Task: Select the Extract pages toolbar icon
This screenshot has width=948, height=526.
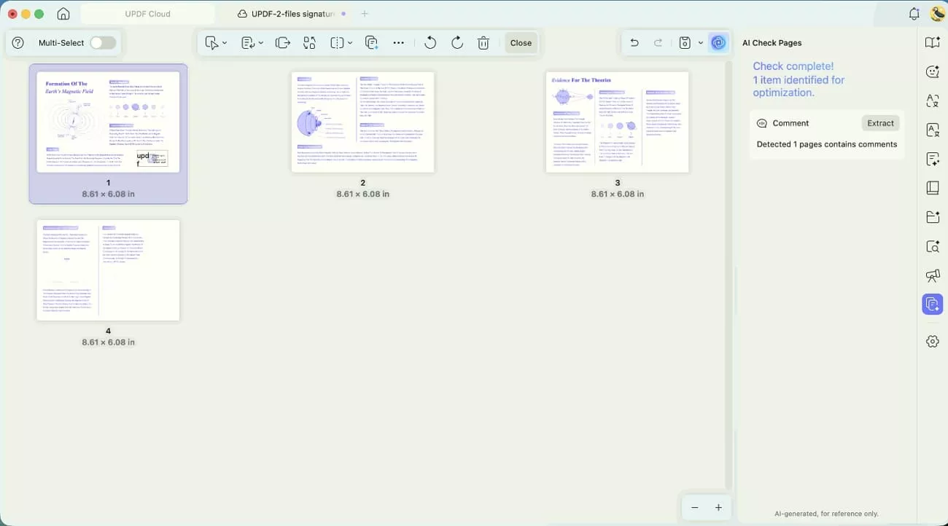Action: pos(283,42)
